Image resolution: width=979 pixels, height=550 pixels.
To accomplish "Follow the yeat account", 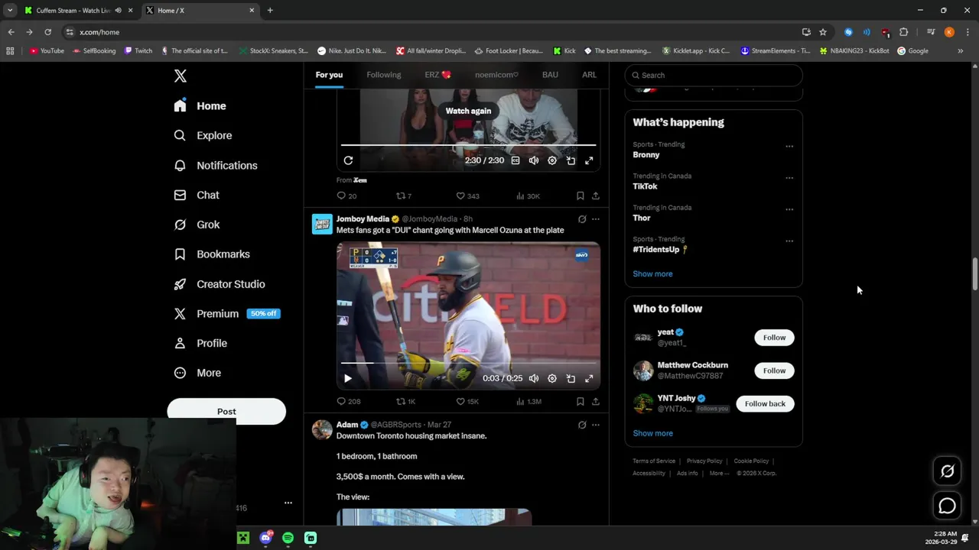I will click(774, 338).
